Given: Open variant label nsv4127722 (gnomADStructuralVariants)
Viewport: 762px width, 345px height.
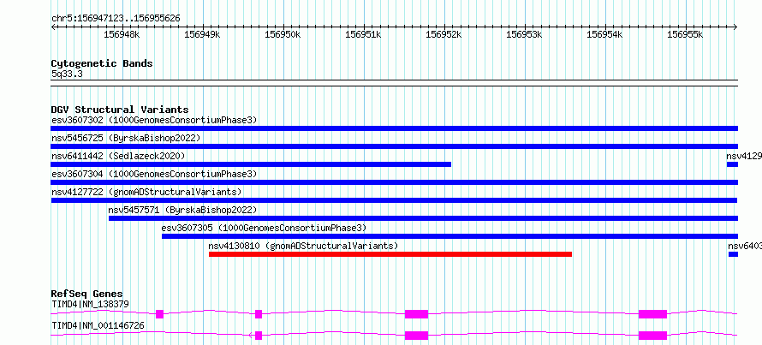Looking at the screenshot, I should (146, 192).
